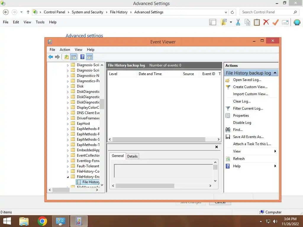The image size is (303, 227).
Task: Collapse the File History backup log actions section
Action: pos(275,73)
